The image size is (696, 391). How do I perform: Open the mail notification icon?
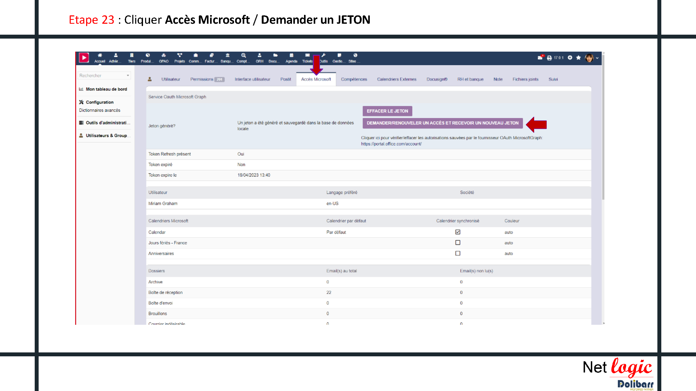click(540, 57)
